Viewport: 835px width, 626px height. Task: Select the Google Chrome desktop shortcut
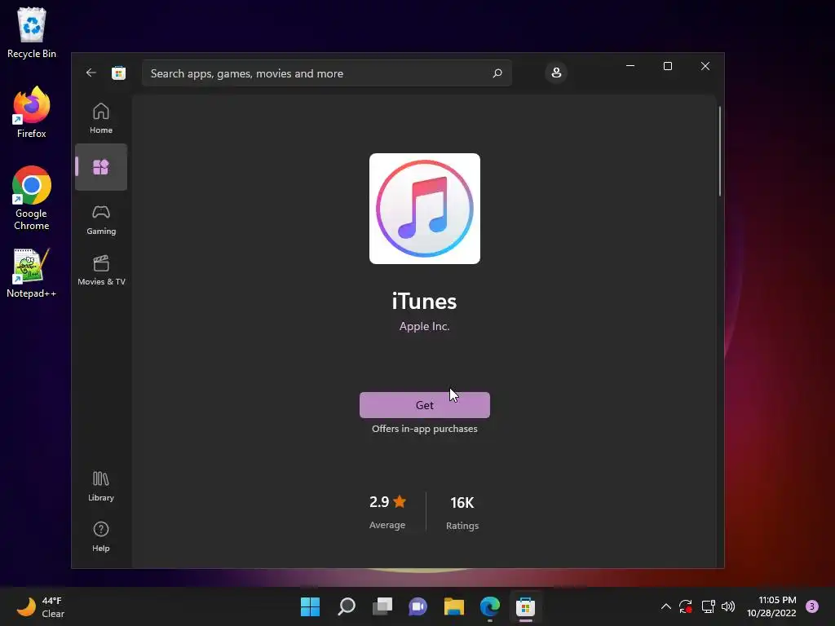tap(32, 198)
